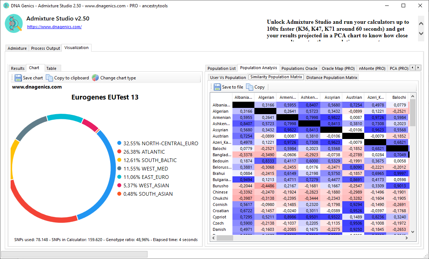Screen dimensions: 429x259
Task: Click the Save to file disk icon
Action: [217, 87]
